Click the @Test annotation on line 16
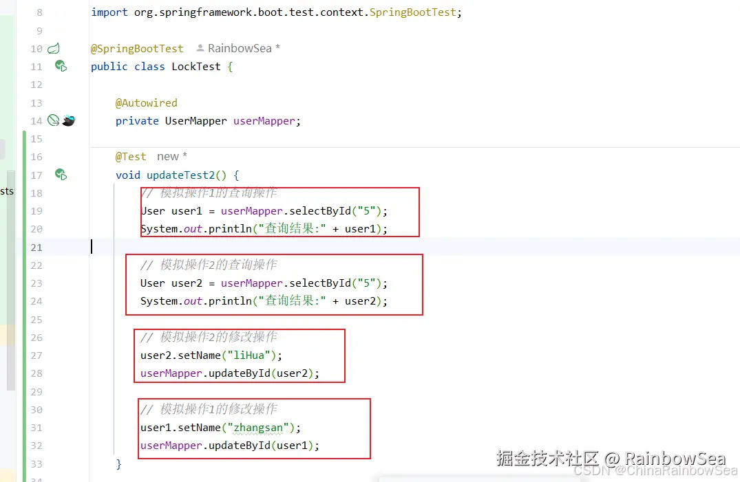The image size is (740, 482). (x=131, y=157)
